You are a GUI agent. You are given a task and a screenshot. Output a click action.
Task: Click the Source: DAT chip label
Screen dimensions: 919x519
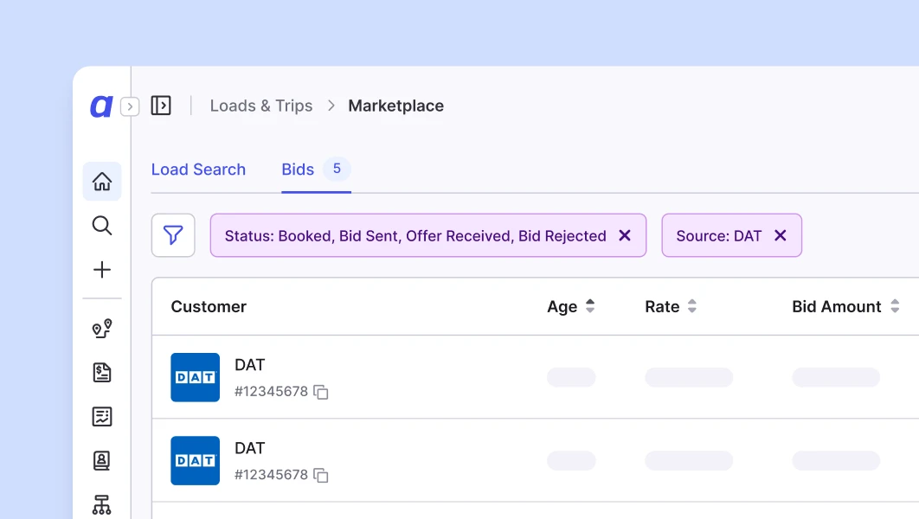point(719,235)
